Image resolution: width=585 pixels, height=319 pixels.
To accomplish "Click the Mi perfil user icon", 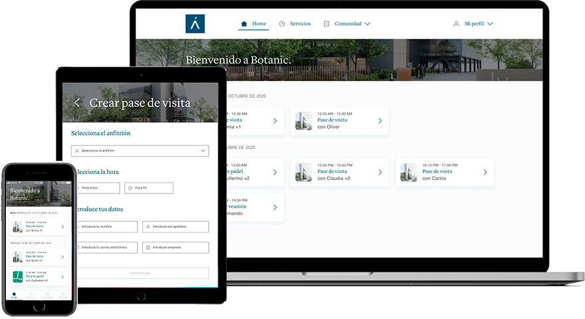I will click(x=456, y=24).
